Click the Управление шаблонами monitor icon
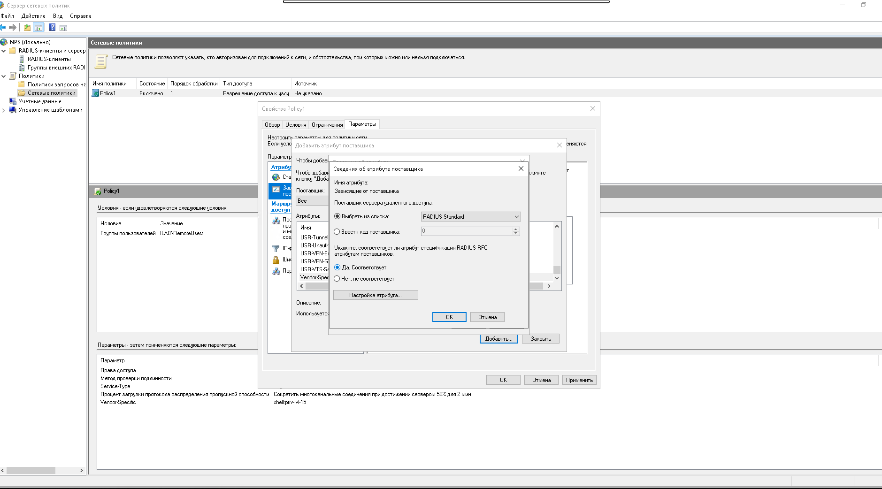Image resolution: width=882 pixels, height=489 pixels. point(13,110)
